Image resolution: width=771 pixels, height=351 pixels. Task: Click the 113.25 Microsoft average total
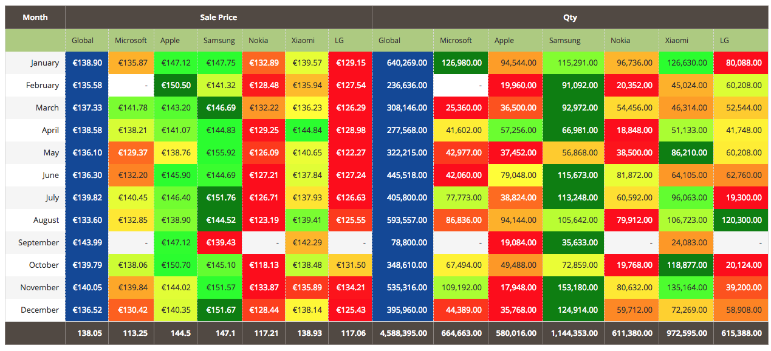pyautogui.click(x=131, y=333)
